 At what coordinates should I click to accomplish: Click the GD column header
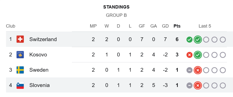tap(165, 26)
